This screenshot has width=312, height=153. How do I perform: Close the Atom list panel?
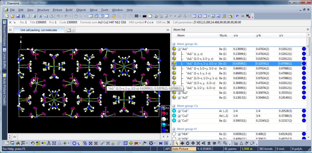(308, 29)
